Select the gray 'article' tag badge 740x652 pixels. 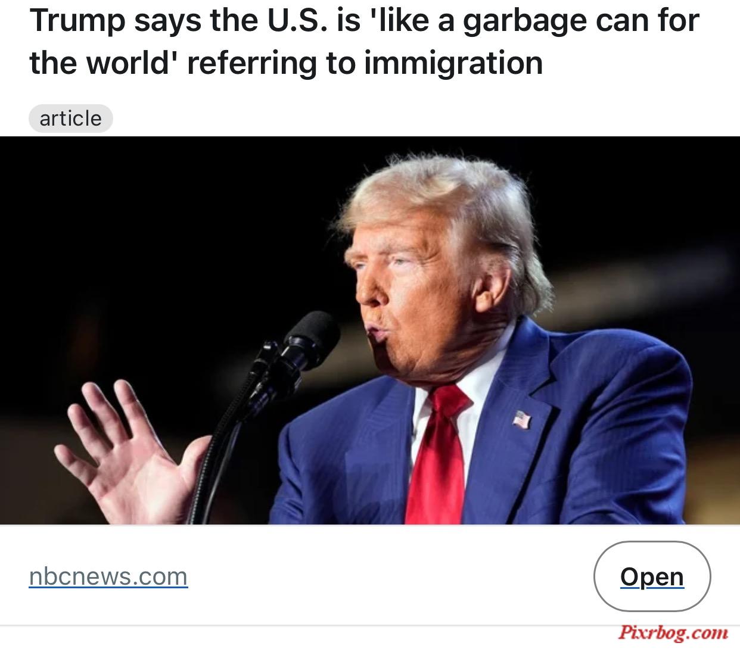tap(70, 118)
